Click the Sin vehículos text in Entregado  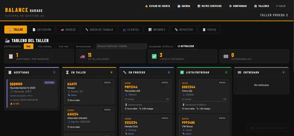pyautogui.click(x=261, y=85)
